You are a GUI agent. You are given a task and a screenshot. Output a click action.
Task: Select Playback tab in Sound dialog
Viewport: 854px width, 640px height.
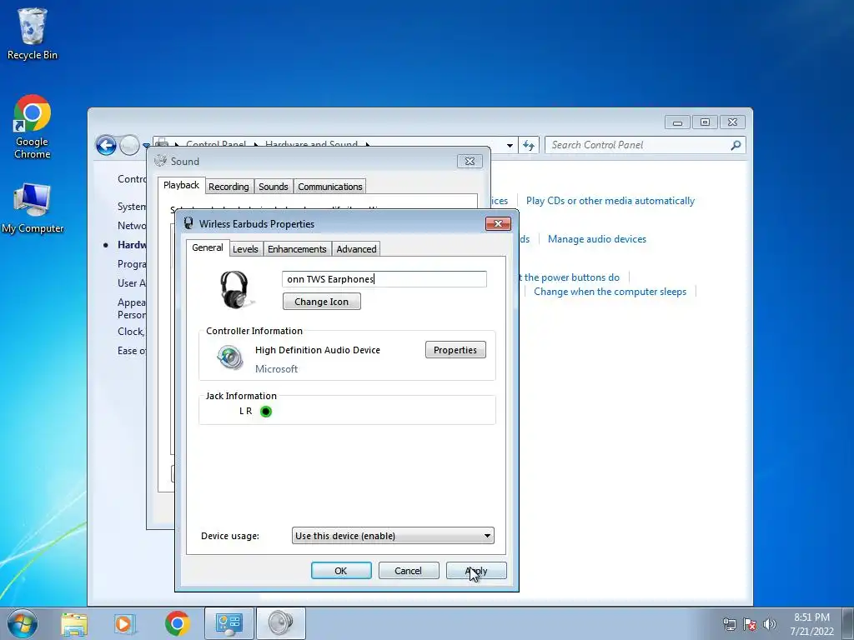(x=181, y=185)
